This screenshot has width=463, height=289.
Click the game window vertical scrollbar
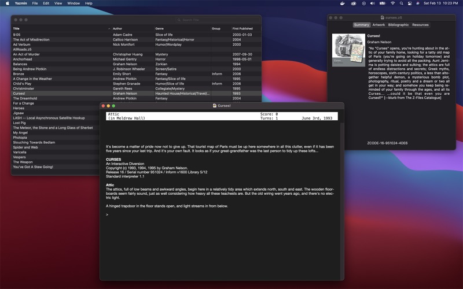tap(342, 201)
